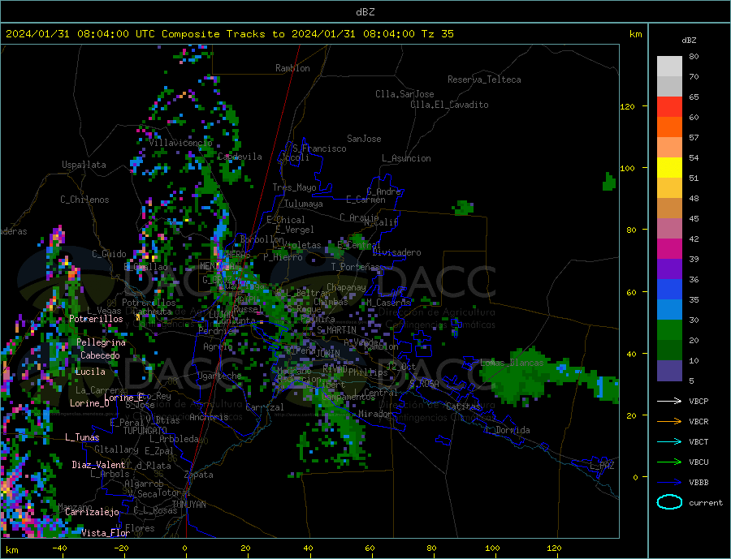This screenshot has height=559, width=731.
Task: Click the 120 tick on vertical axis
Action: coord(627,106)
